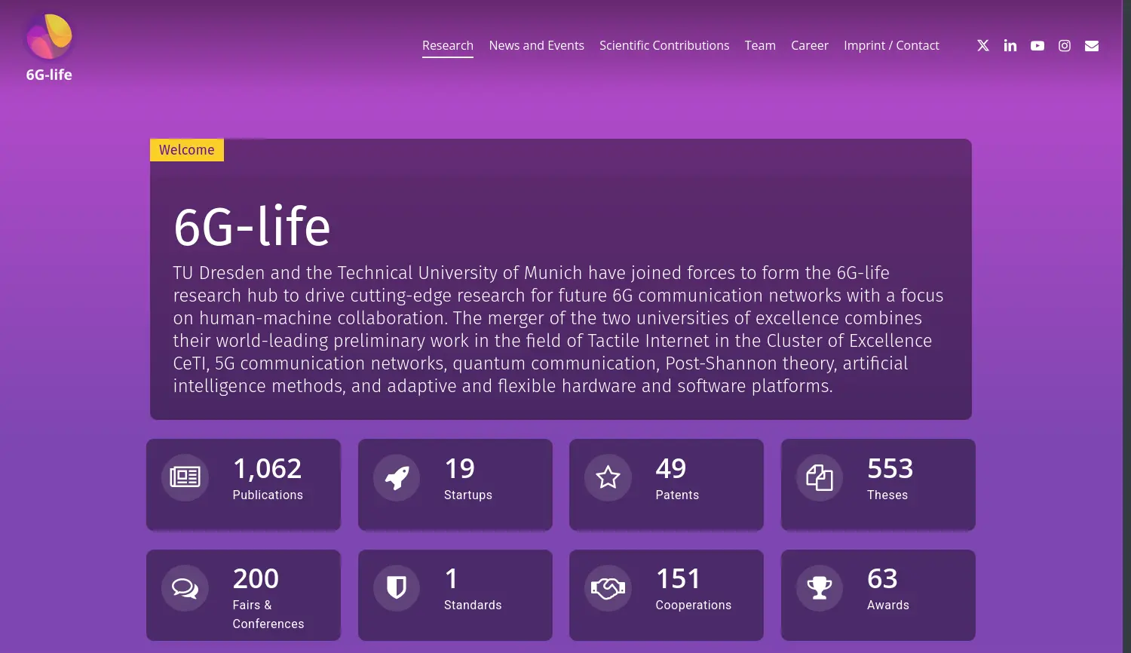
Task: Click the documents Theses icon
Action: 820,477
